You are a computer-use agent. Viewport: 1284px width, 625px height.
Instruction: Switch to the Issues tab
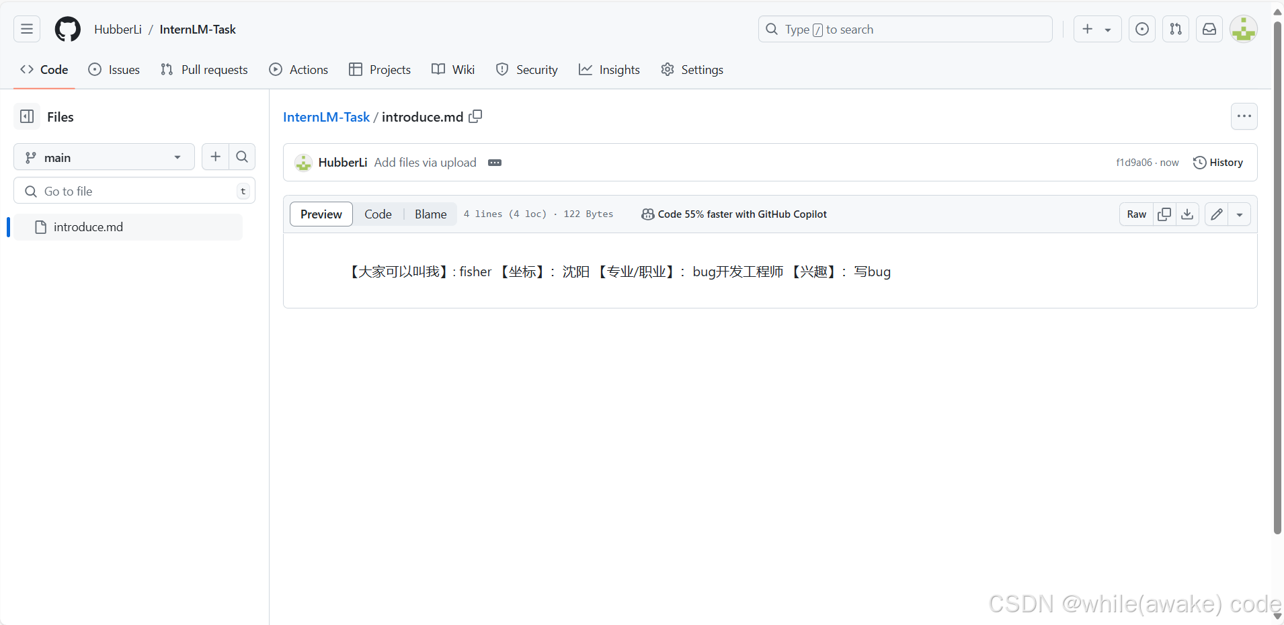click(x=114, y=70)
